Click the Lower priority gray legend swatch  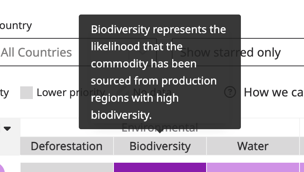coord(27,93)
